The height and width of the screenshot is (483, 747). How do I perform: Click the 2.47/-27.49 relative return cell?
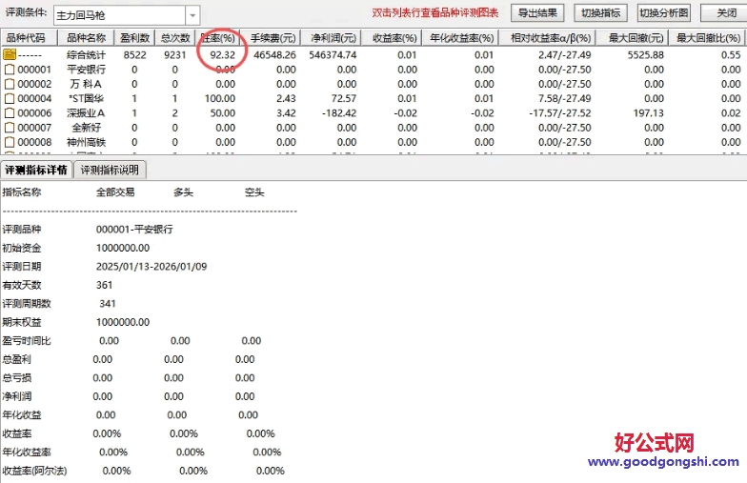click(564, 55)
